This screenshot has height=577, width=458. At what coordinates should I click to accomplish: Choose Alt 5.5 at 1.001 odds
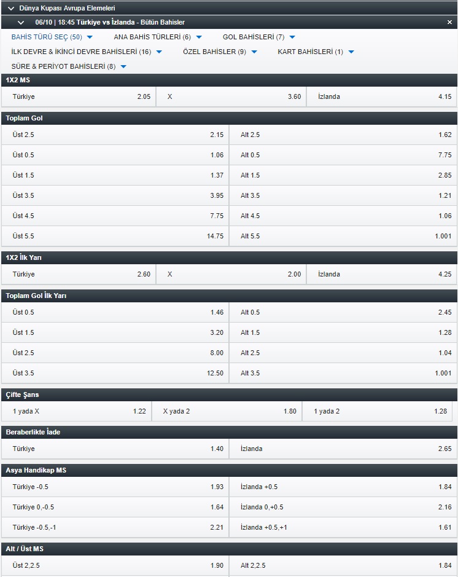(343, 236)
